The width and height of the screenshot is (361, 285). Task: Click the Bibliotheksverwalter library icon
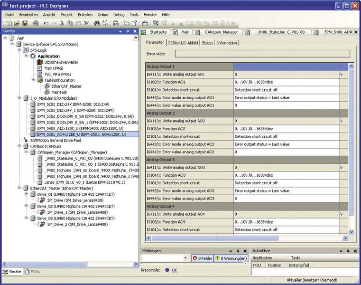(40, 62)
